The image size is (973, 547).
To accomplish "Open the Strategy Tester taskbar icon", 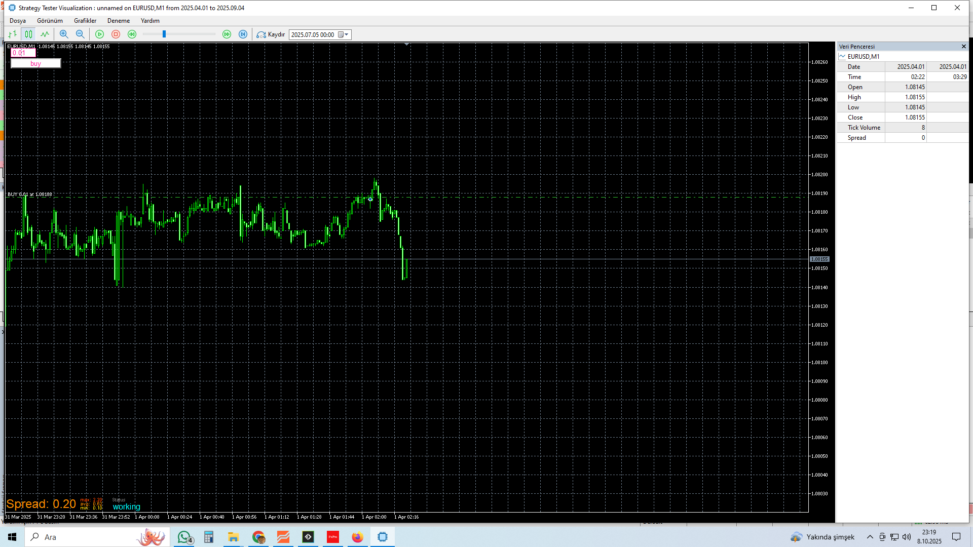I will point(383,537).
